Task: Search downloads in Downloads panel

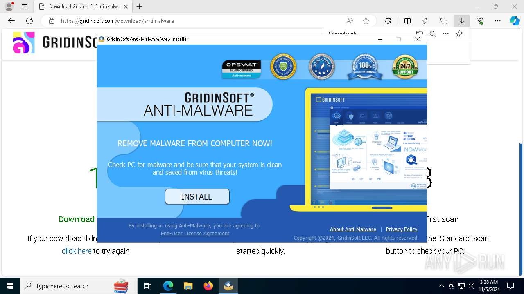Action: [433, 34]
